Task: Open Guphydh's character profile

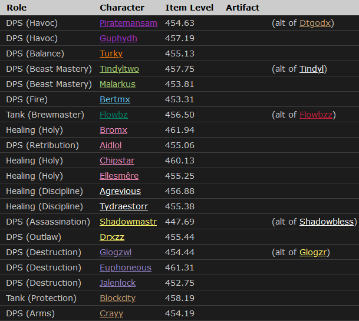Action: point(118,38)
